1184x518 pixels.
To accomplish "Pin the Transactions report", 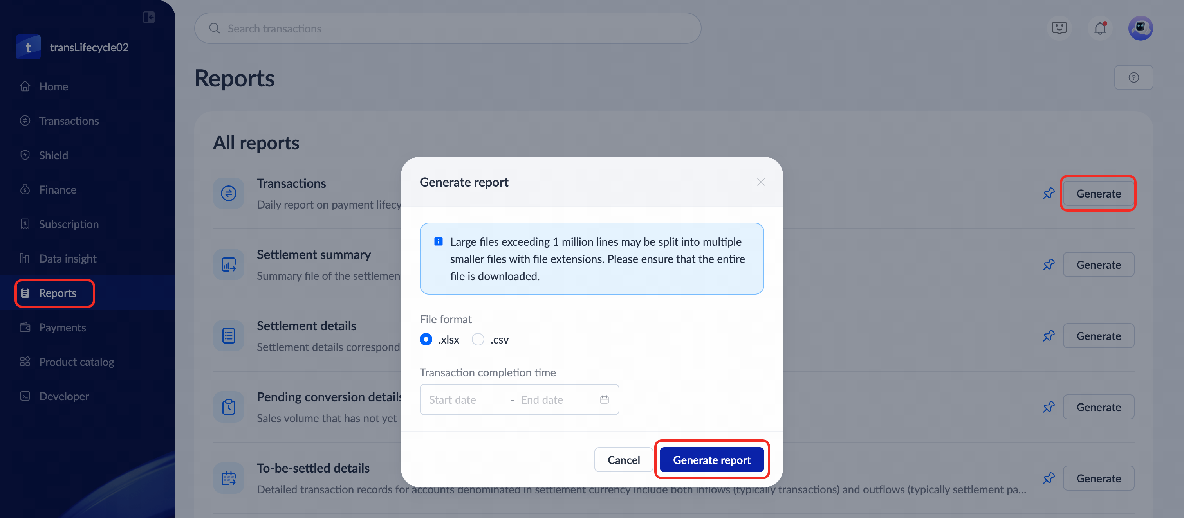I will click(1049, 194).
